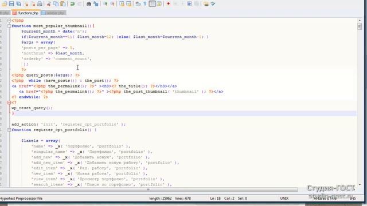
Task: Collapse the red fold marker at line 16
Action: tap(9, 102)
